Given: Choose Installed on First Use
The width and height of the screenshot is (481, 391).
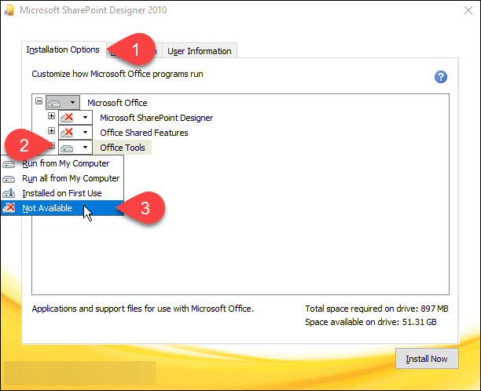Looking at the screenshot, I should tap(62, 193).
